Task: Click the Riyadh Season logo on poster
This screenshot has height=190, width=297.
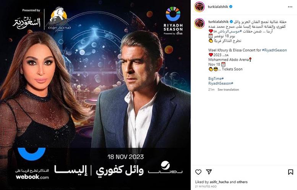Action: point(173,21)
